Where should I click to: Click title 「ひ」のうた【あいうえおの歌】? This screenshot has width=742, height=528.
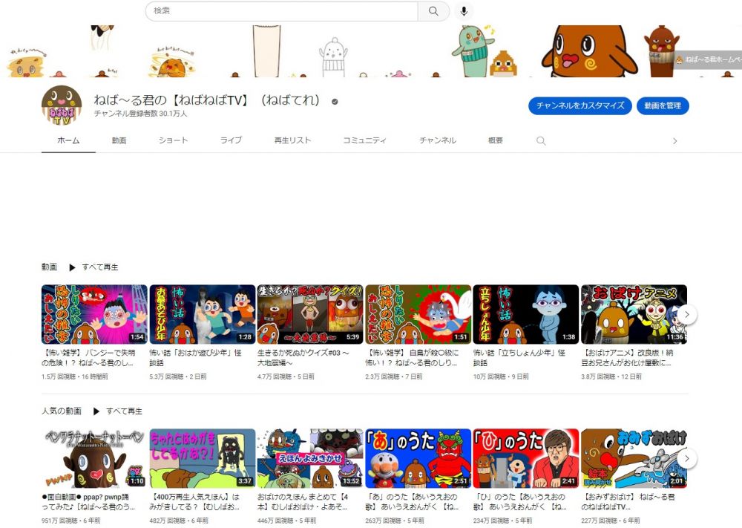point(519,501)
